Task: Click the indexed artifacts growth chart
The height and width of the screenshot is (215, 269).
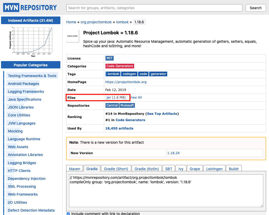Action: 31,42
